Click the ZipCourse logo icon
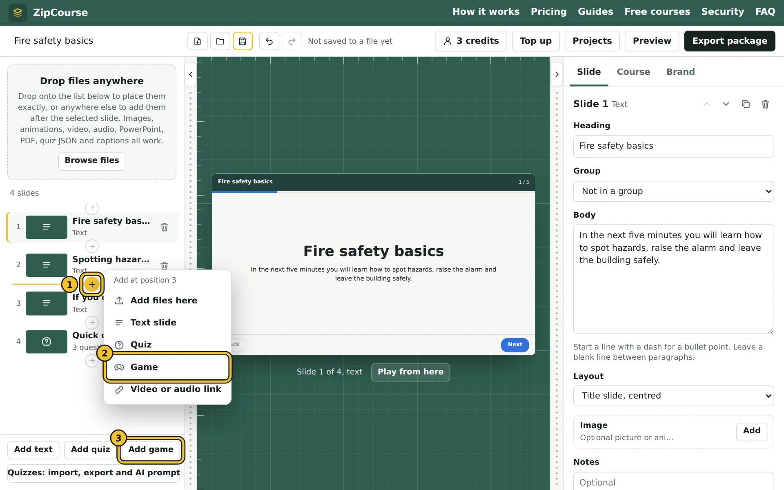The image size is (784, 490). [18, 13]
